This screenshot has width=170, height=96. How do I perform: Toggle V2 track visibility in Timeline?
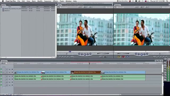pos(1,69)
